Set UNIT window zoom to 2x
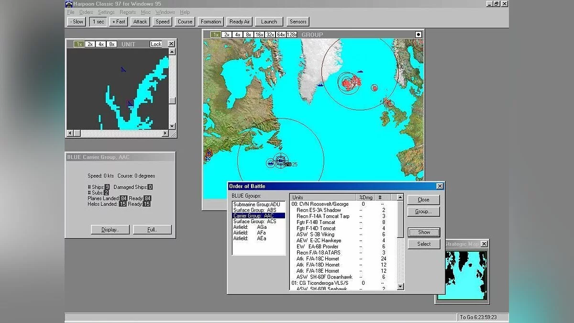Image resolution: width=574 pixels, height=323 pixels. pos(90,44)
